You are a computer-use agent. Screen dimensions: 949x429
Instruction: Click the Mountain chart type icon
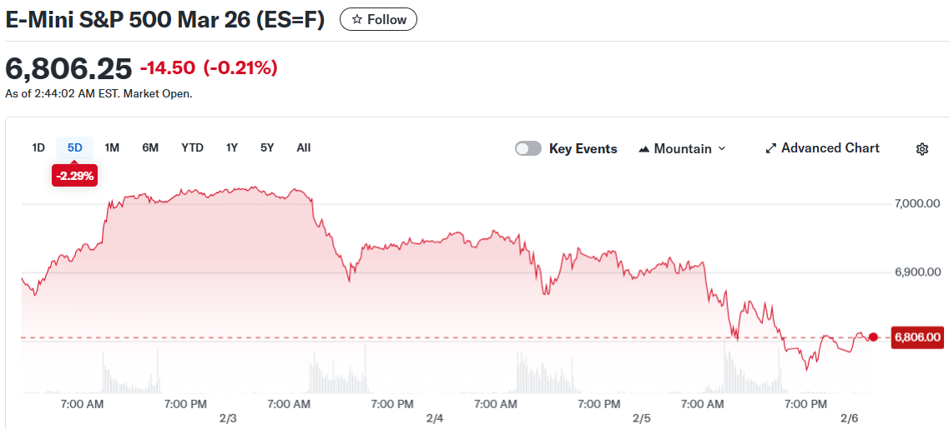[x=644, y=149]
